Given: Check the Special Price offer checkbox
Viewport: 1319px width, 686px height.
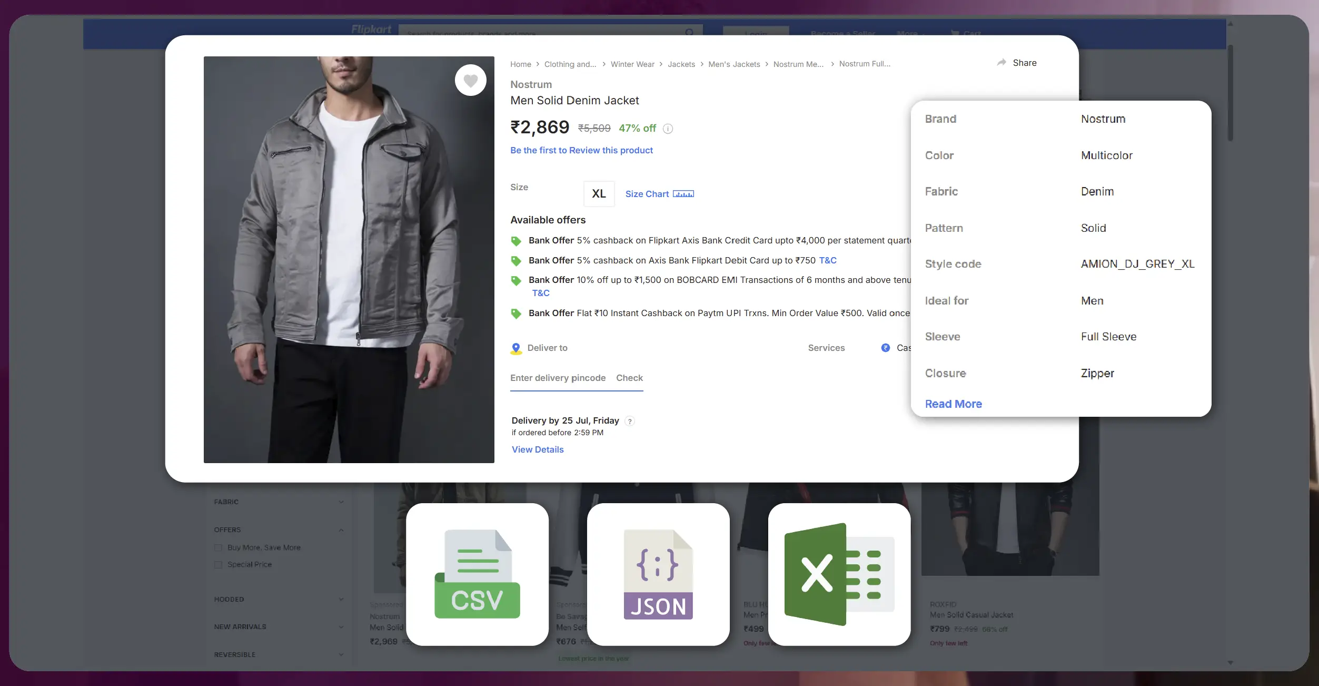Looking at the screenshot, I should tap(218, 565).
